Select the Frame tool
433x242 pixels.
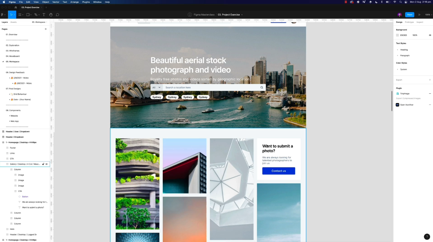click(20, 14)
